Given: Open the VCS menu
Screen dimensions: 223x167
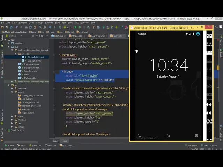Looking at the screenshot, I should (x=77, y=23).
